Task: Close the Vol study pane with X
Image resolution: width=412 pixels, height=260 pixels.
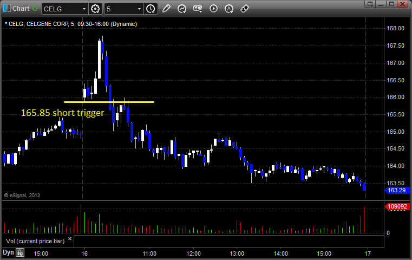Action: point(70,239)
